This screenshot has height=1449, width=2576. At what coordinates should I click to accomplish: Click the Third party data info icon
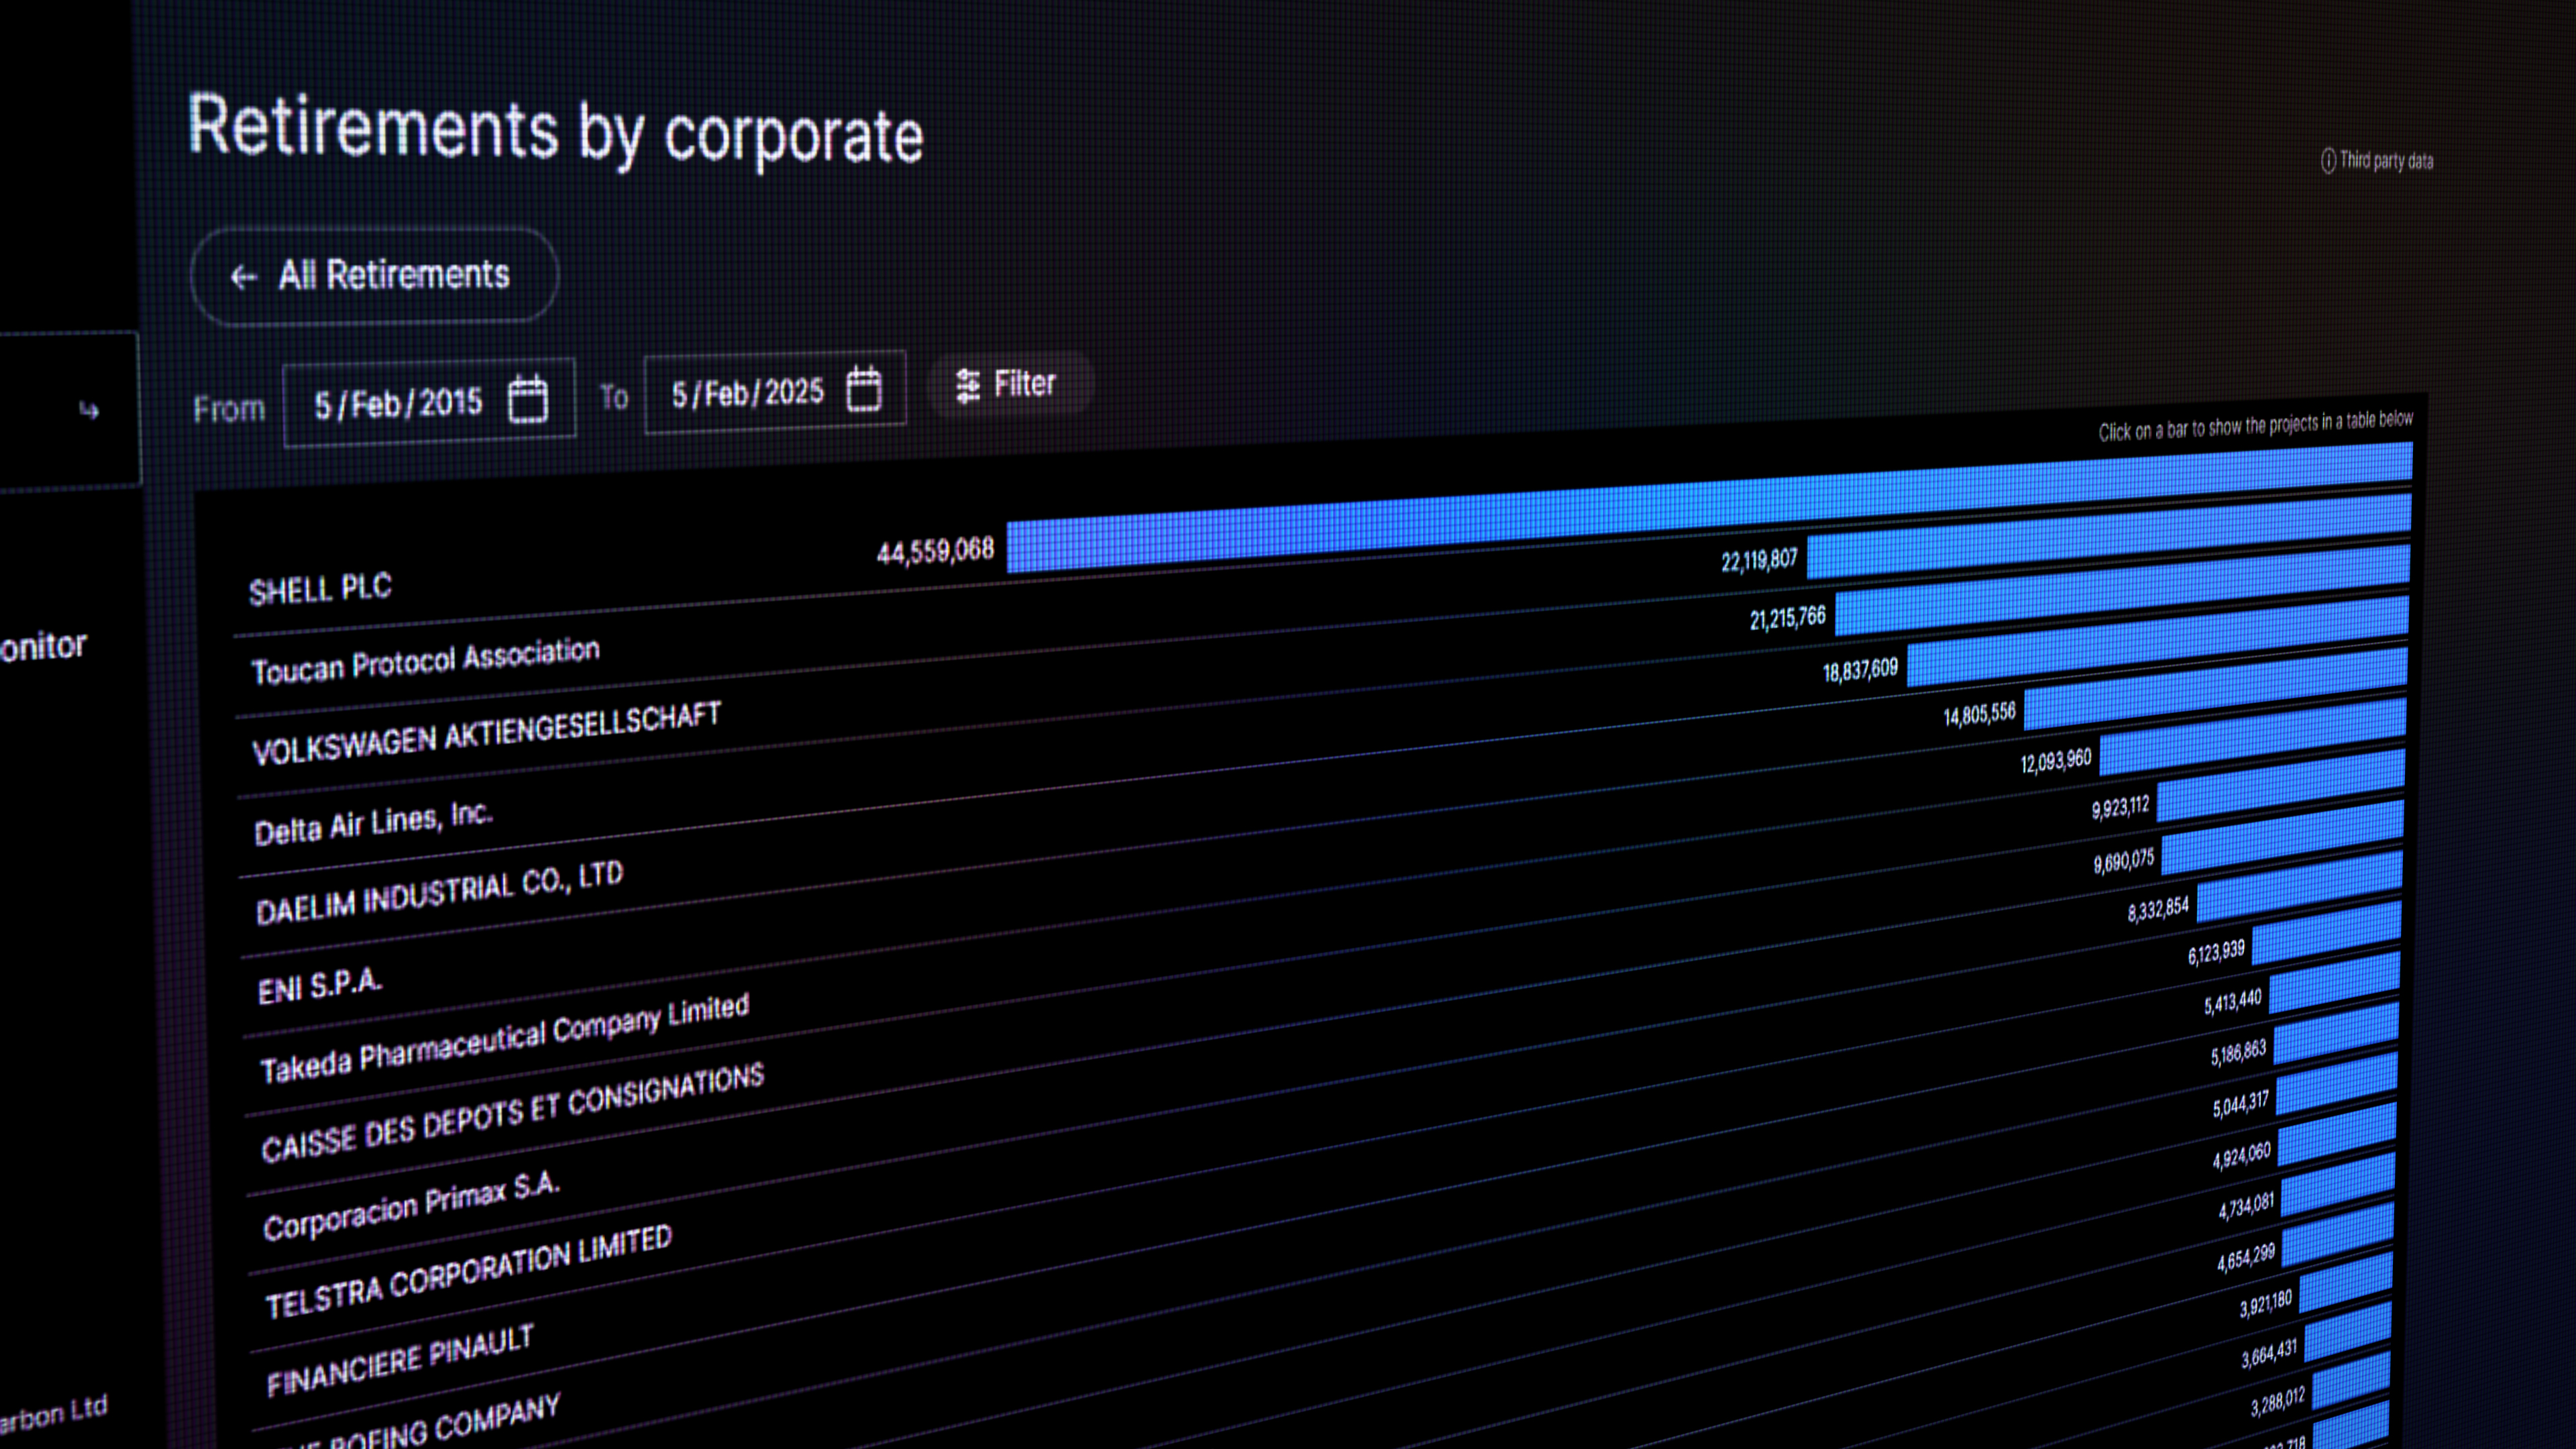click(2328, 161)
